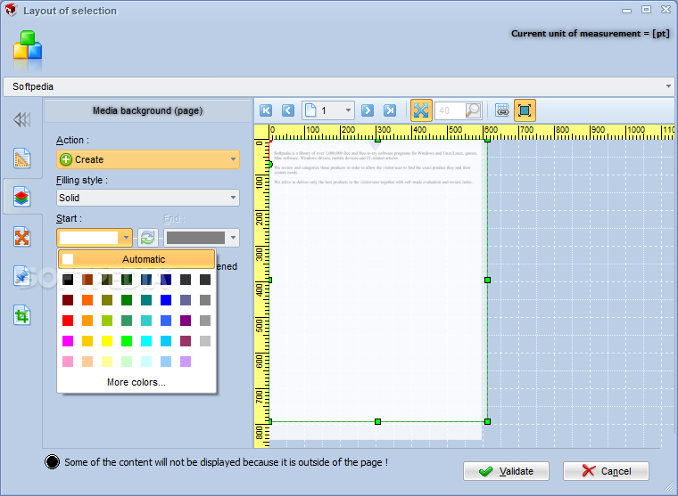Pick the brown color swatch
Screen dimensions: 678x496
87,280
